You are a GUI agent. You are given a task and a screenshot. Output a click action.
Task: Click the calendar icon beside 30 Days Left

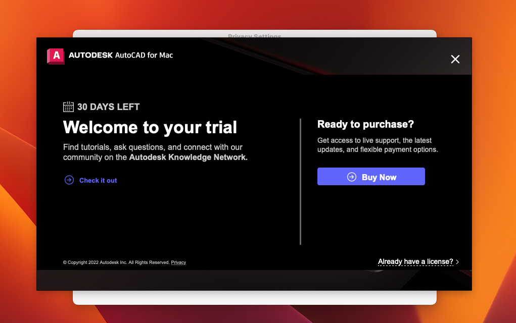(x=68, y=106)
